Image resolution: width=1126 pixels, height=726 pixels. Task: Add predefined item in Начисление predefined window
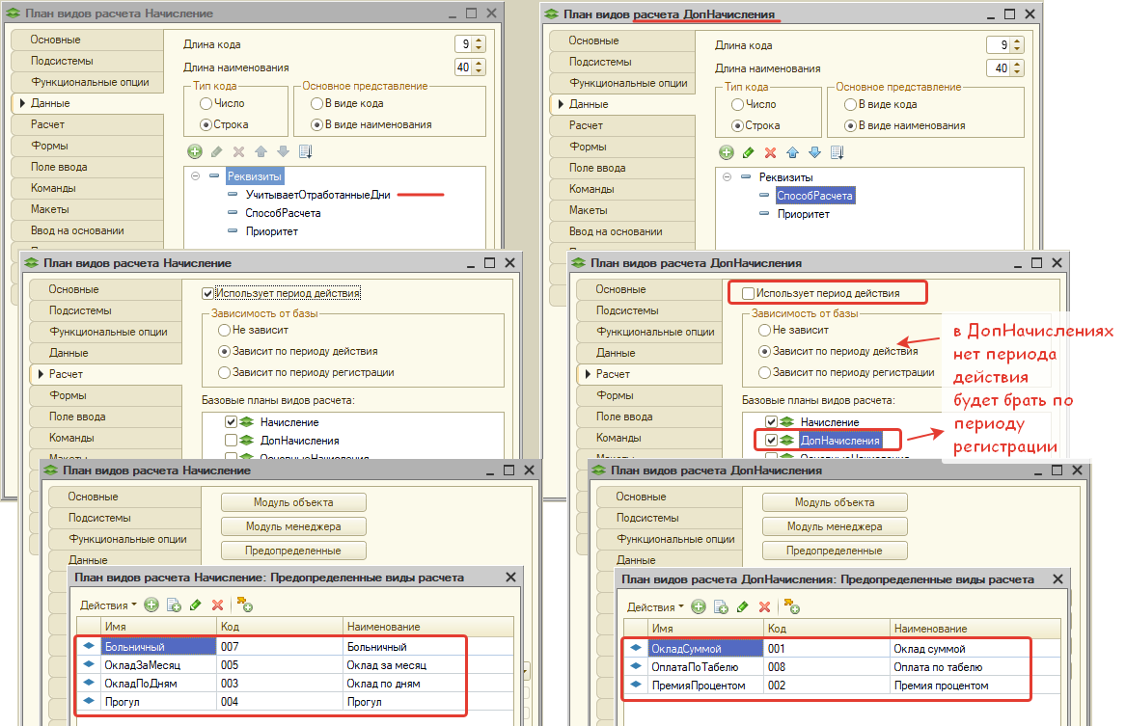click(x=151, y=605)
